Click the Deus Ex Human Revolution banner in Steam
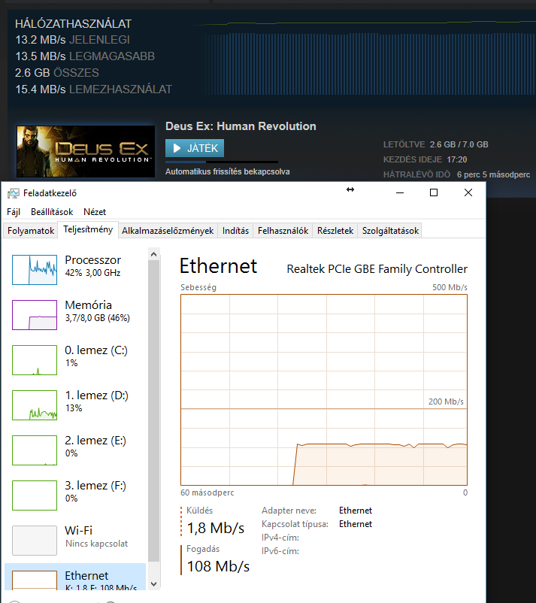The image size is (536, 603). [x=86, y=152]
